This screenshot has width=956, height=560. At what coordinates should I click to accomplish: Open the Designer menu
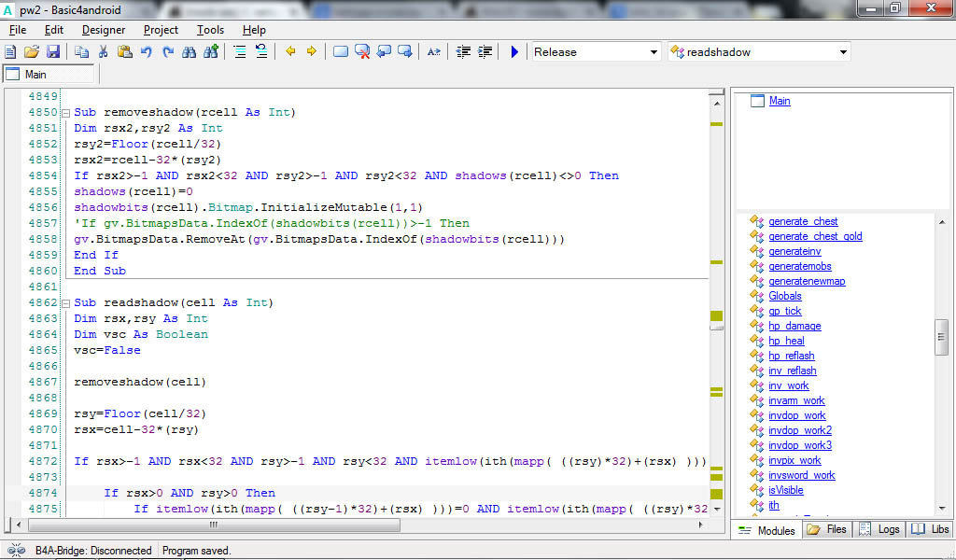tap(103, 30)
